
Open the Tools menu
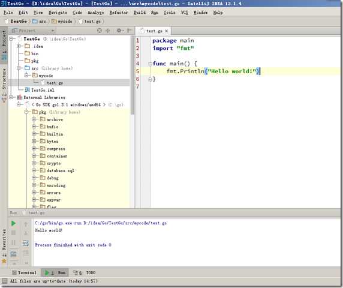click(170, 13)
